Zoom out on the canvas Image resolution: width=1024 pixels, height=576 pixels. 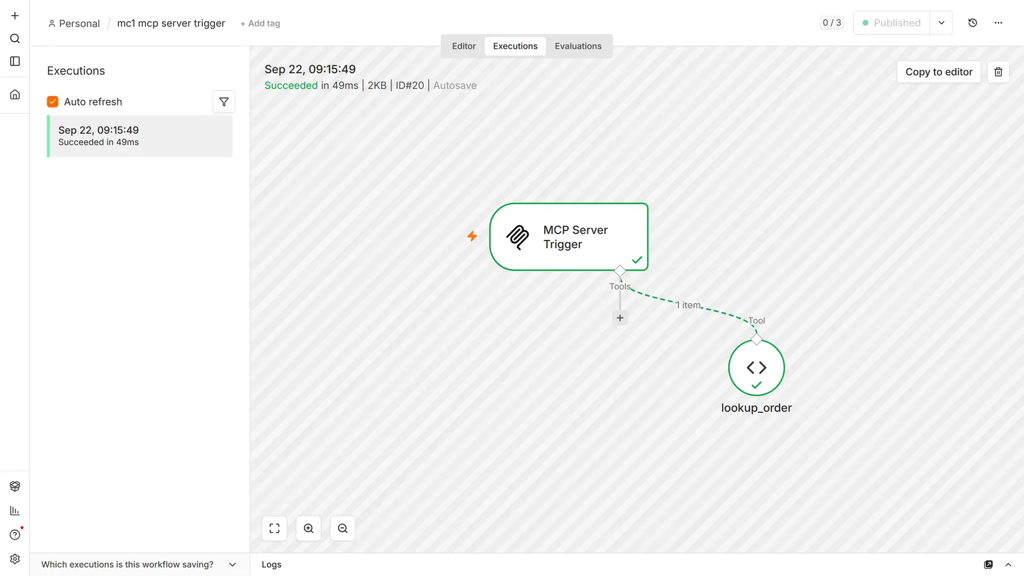coord(343,529)
